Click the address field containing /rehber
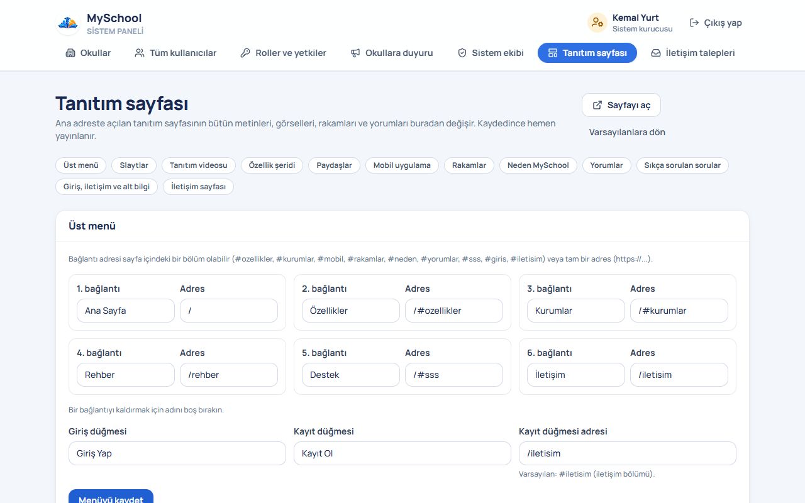The height and width of the screenshot is (503, 805). pyautogui.click(x=229, y=375)
